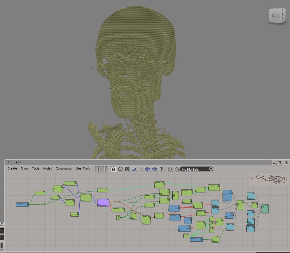Click the globe icon in ICE toolbar
Viewport: 290px width, 253px height.
coord(134,169)
